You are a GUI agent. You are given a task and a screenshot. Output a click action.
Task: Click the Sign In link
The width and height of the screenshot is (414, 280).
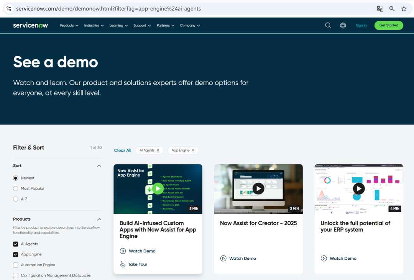[361, 25]
